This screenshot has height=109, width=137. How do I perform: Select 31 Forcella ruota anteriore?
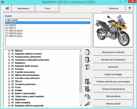25,78
